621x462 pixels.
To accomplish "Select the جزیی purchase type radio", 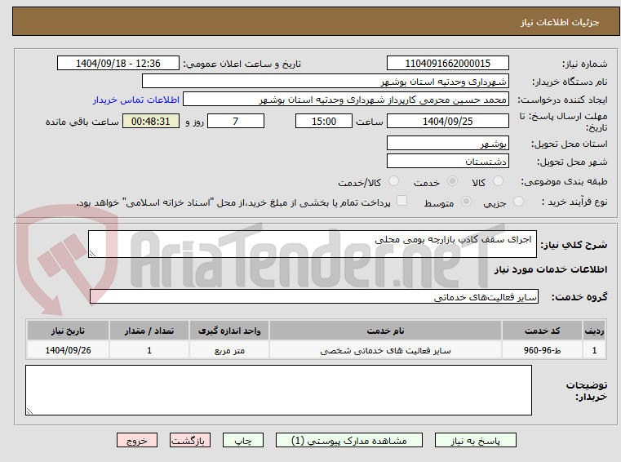I will 518,202.
